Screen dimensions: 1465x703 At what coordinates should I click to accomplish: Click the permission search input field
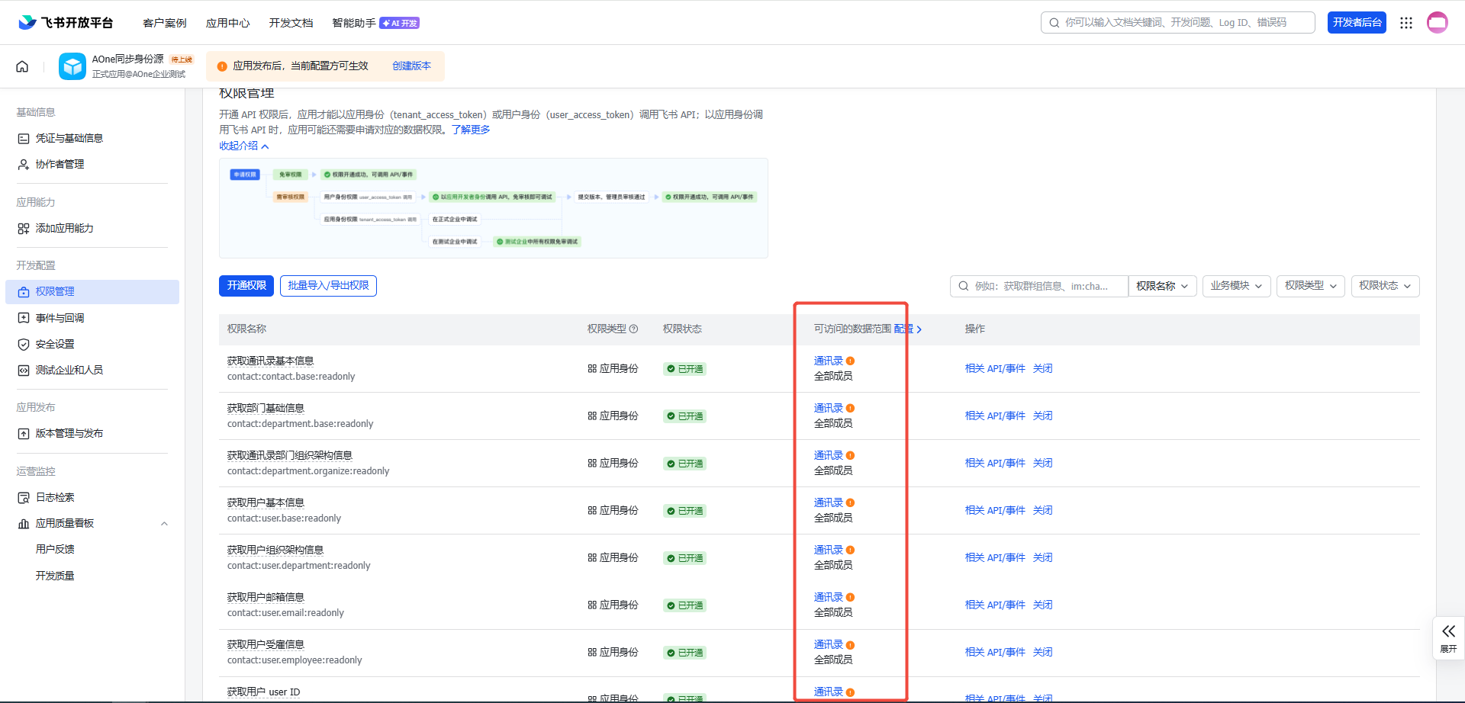1042,286
